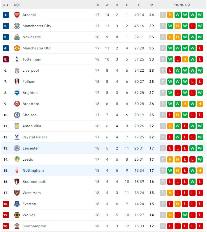Click the Tottenham crest icon
The image size is (207, 232).
[x=17, y=59]
